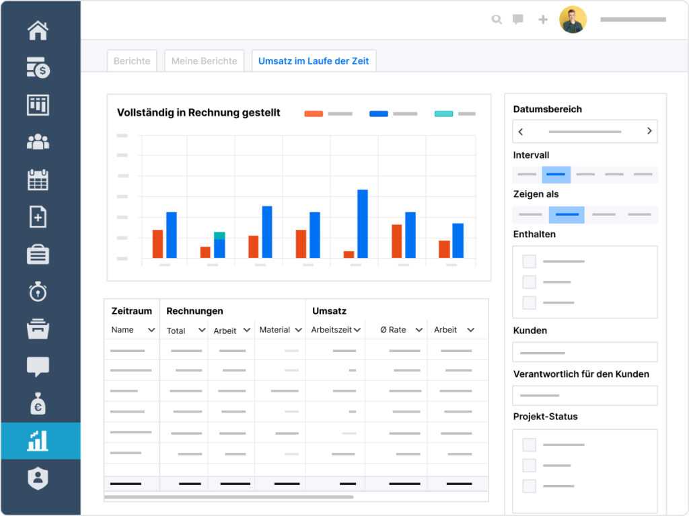Open the home icon in sidebar
The image size is (689, 516).
tap(38, 30)
